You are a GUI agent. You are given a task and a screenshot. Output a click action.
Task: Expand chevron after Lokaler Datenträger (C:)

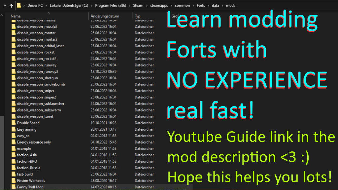[x=92, y=6]
